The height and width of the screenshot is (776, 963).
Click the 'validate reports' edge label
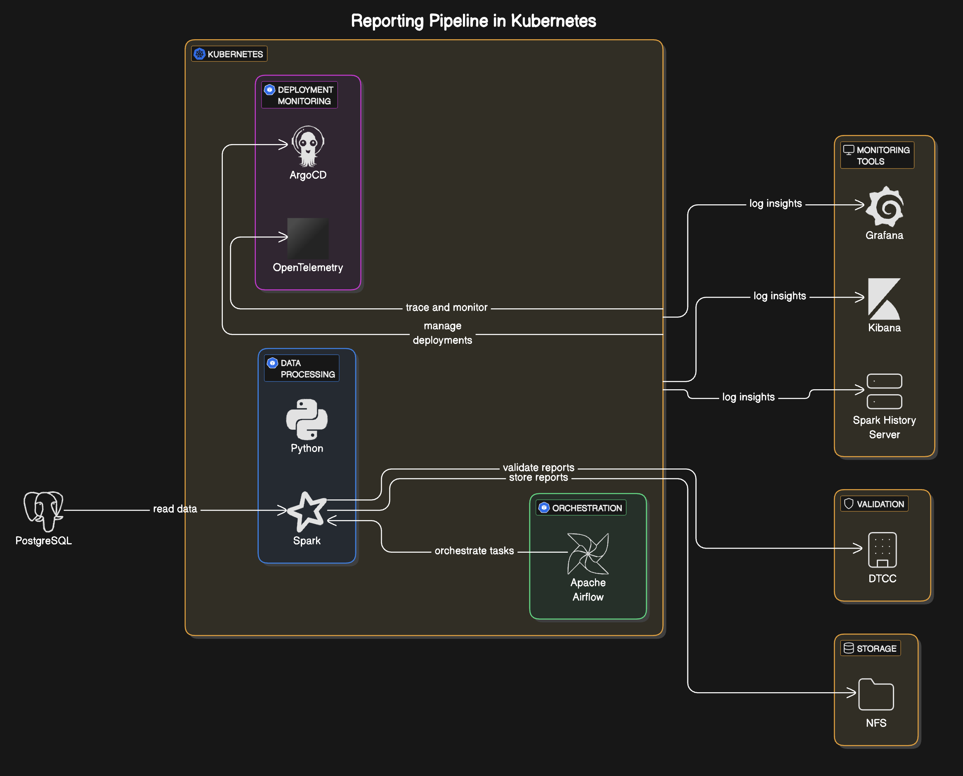click(538, 467)
